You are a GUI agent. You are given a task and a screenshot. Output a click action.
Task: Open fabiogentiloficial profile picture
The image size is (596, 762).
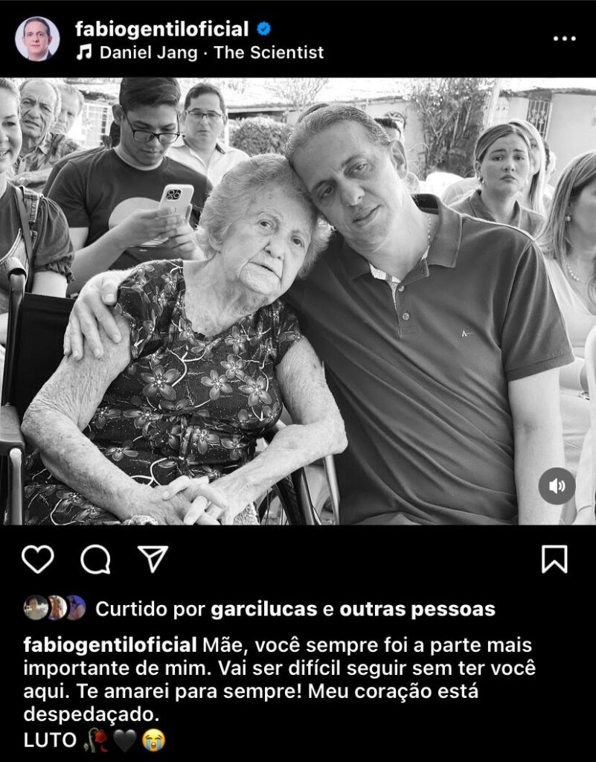coord(37,39)
